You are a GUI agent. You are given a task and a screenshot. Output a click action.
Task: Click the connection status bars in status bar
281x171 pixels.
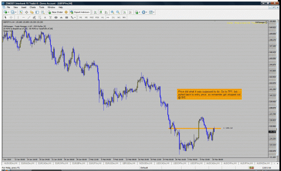click(x=251, y=168)
